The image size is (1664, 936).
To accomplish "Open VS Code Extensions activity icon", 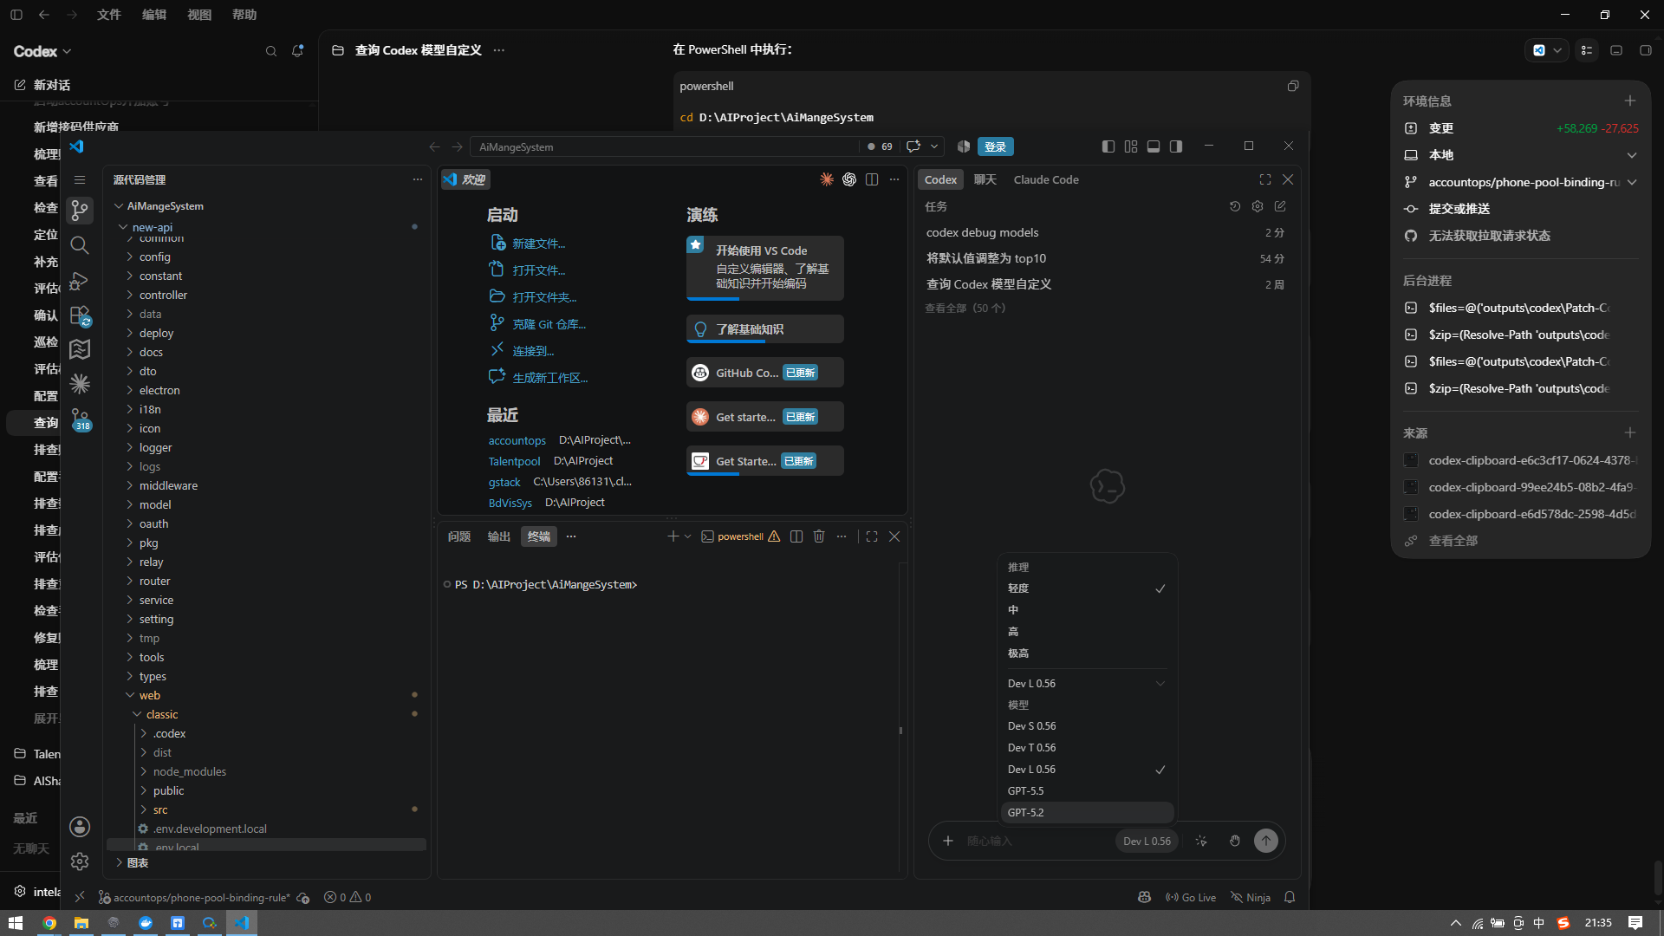I will 80,315.
